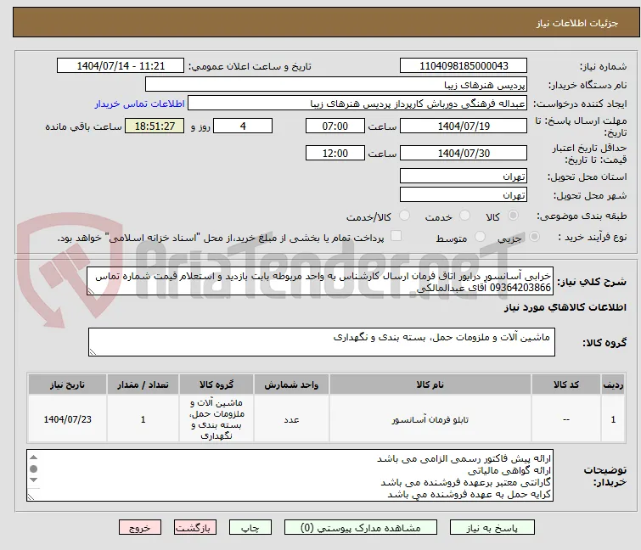Click the بازگشت back button
The width and height of the screenshot is (641, 550).
195,528
